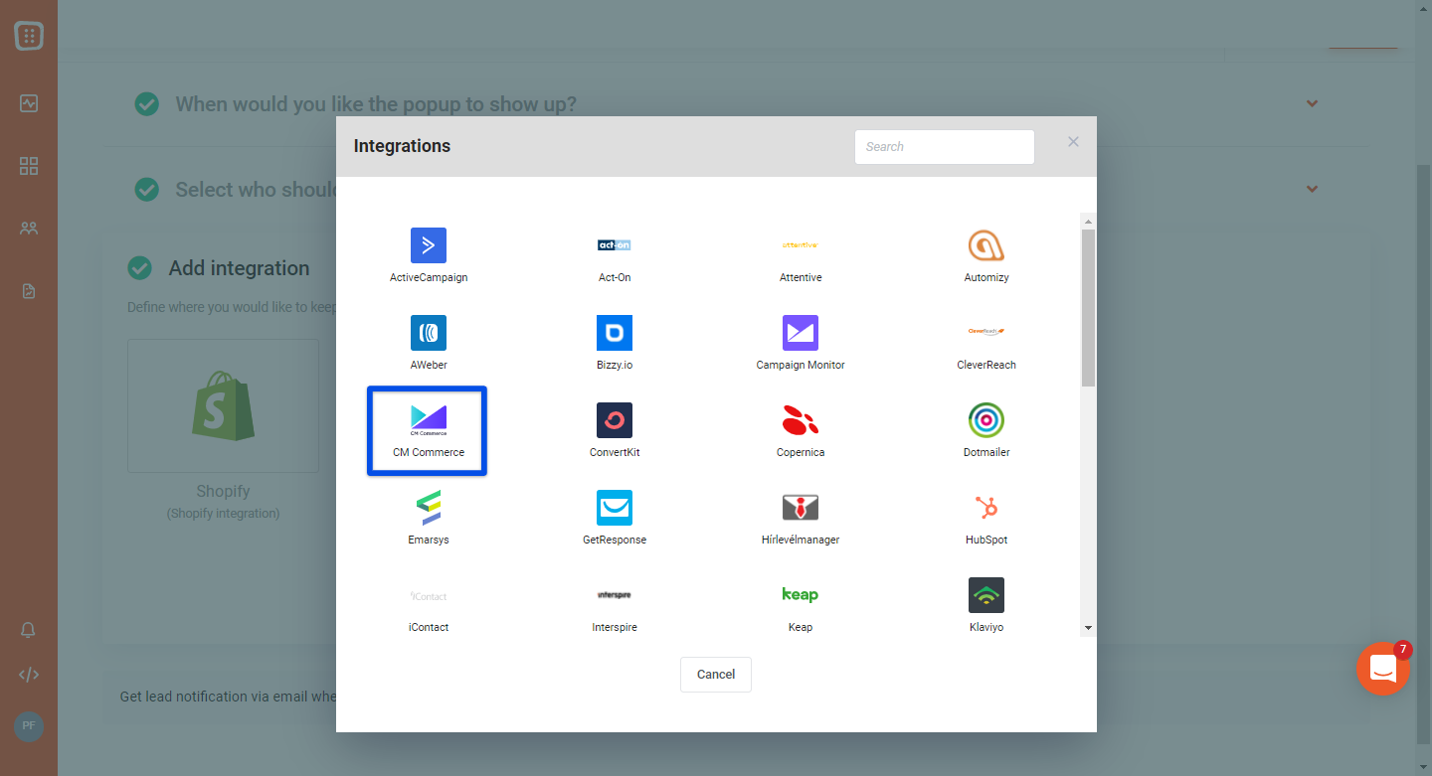
Task: Click the 'HubSpot' label text
Action: 986,540
